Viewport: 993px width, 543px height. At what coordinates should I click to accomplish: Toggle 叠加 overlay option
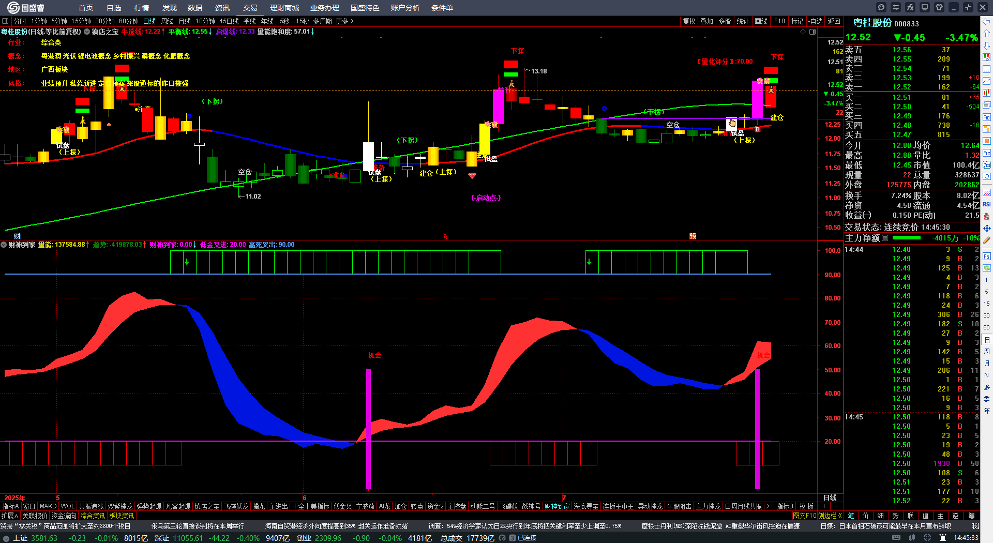click(x=707, y=21)
